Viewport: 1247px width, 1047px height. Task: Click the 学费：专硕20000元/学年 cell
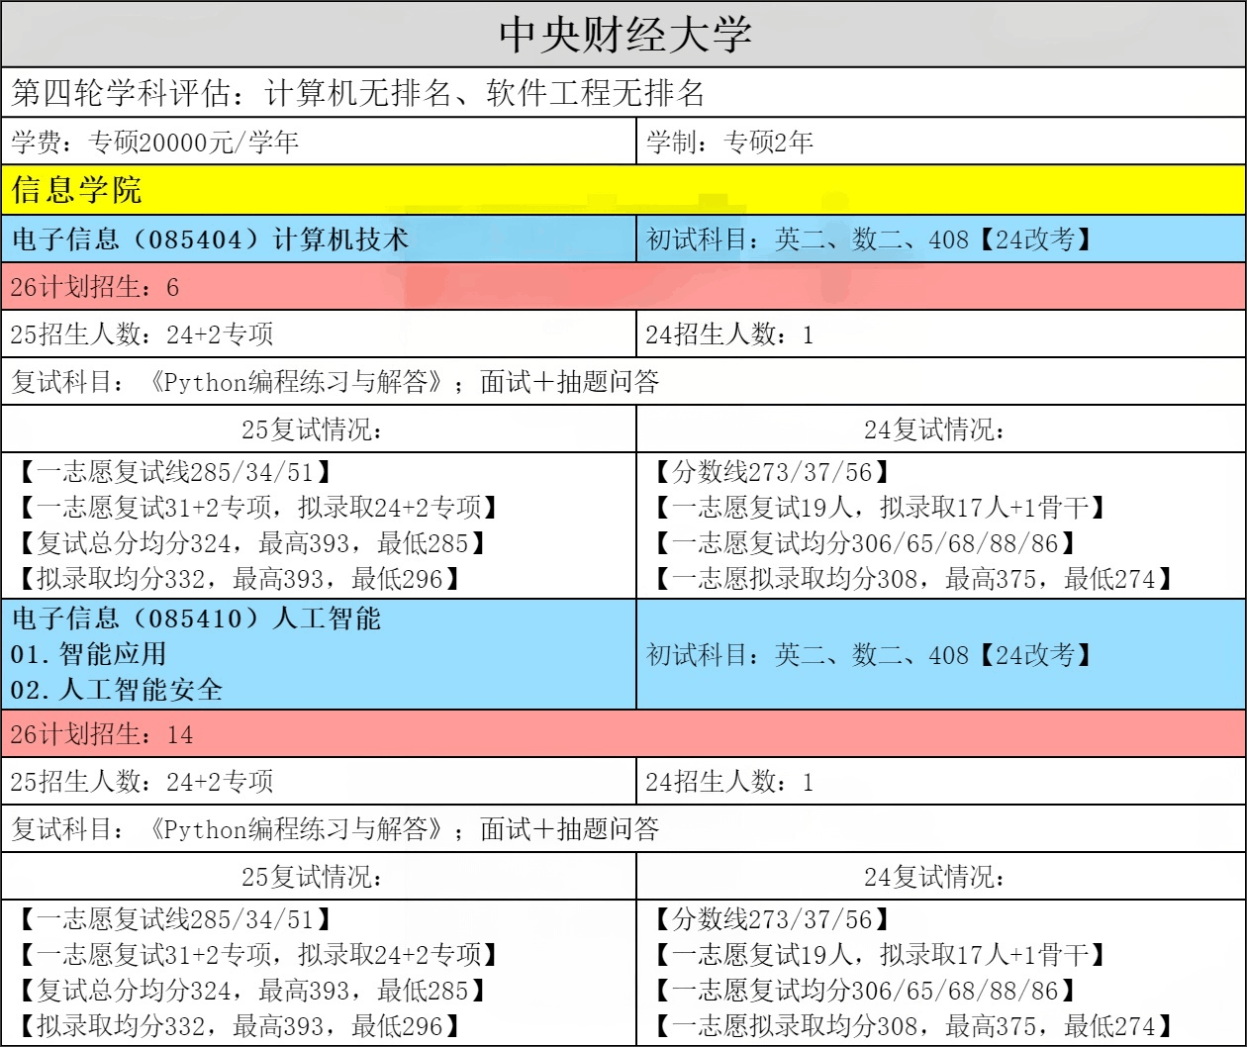click(154, 143)
